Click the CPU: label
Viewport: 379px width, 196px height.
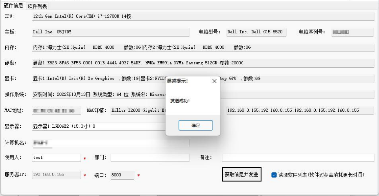pyautogui.click(x=9, y=16)
